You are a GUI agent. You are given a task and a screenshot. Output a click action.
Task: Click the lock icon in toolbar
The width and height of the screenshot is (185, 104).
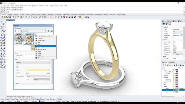point(61,17)
